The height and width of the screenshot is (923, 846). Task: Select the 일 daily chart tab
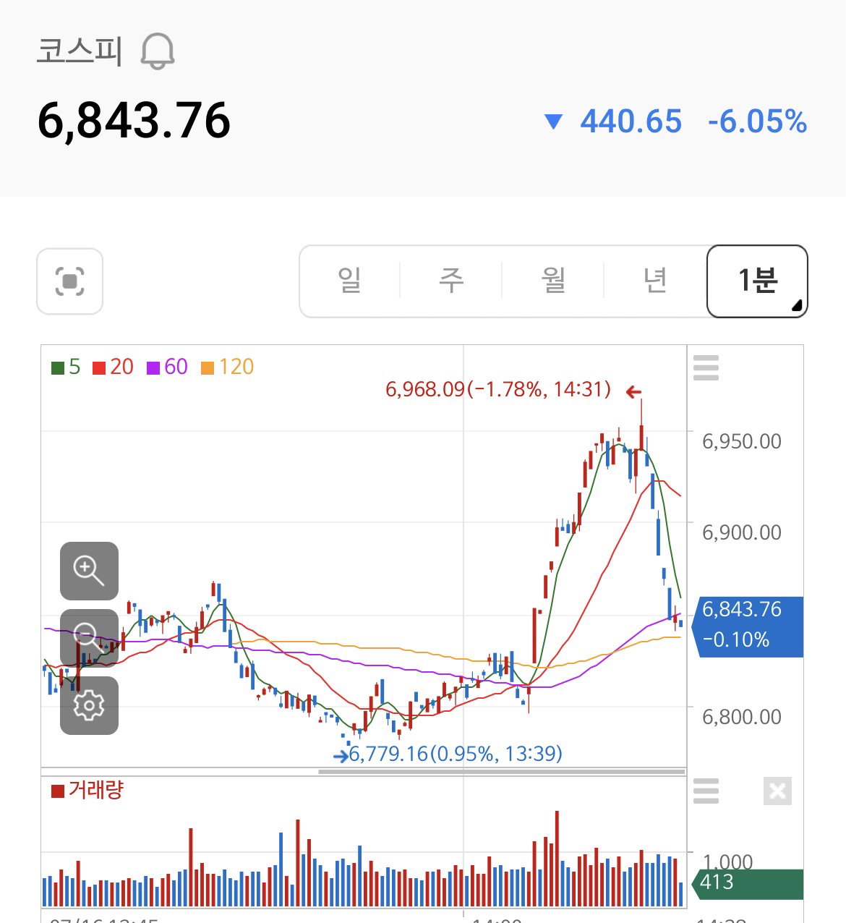tap(350, 281)
